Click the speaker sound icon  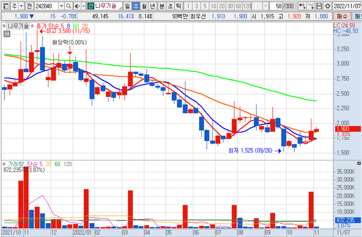click(x=78, y=6)
